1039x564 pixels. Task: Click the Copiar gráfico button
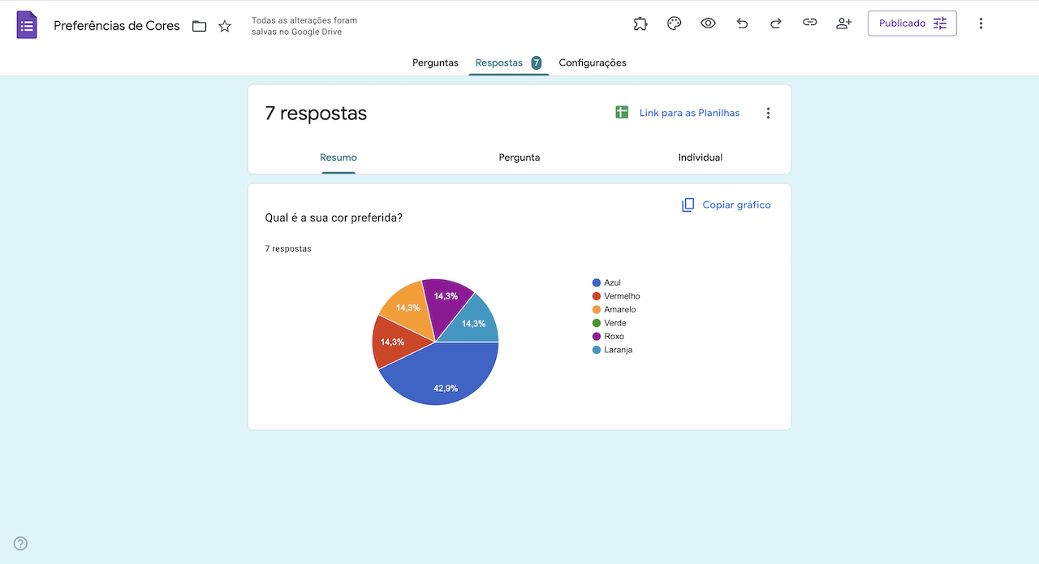(x=726, y=205)
